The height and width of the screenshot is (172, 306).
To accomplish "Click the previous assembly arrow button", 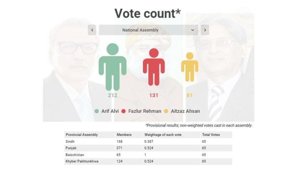I will [x=92, y=30].
